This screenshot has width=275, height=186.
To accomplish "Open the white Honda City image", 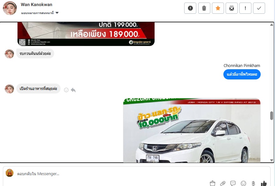I will click(x=192, y=130).
